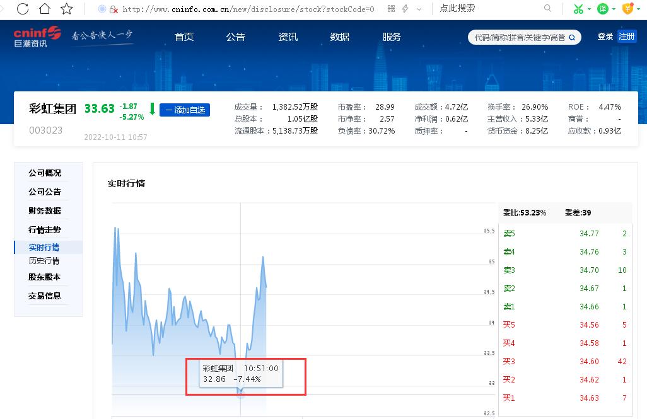The image size is (647, 419).
Task: Click the current price 33.63
Action: point(100,108)
